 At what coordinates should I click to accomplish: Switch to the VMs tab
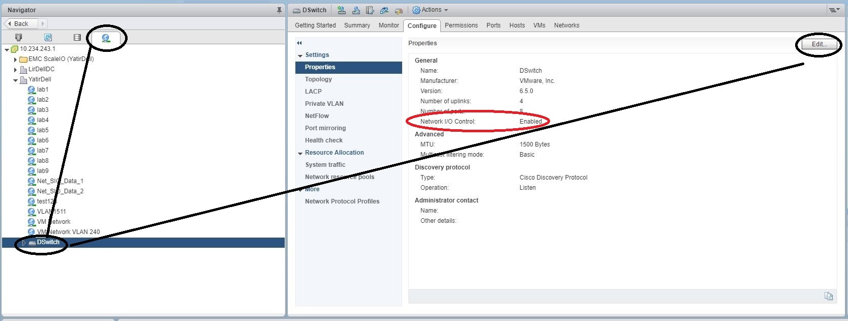[x=539, y=25]
